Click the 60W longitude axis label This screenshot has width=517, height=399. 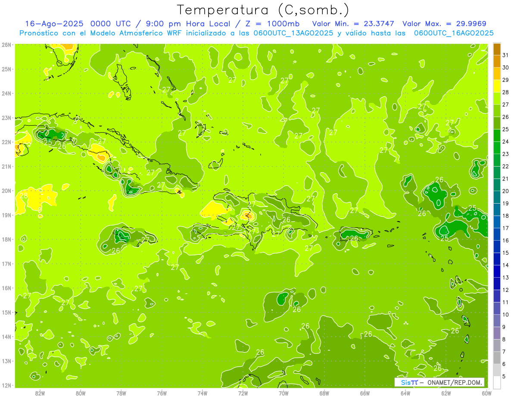[486, 393]
